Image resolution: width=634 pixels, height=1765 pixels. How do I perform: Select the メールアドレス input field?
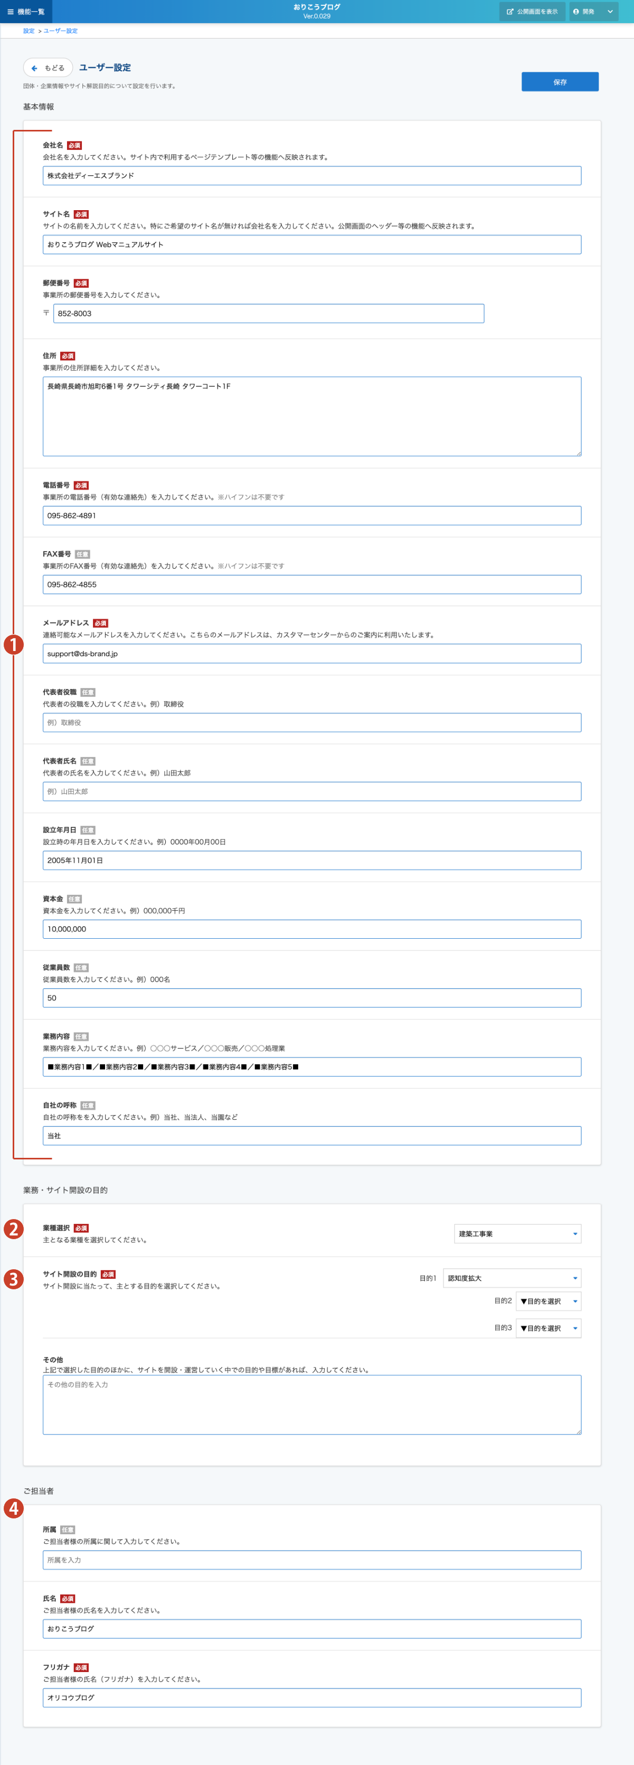(x=312, y=654)
